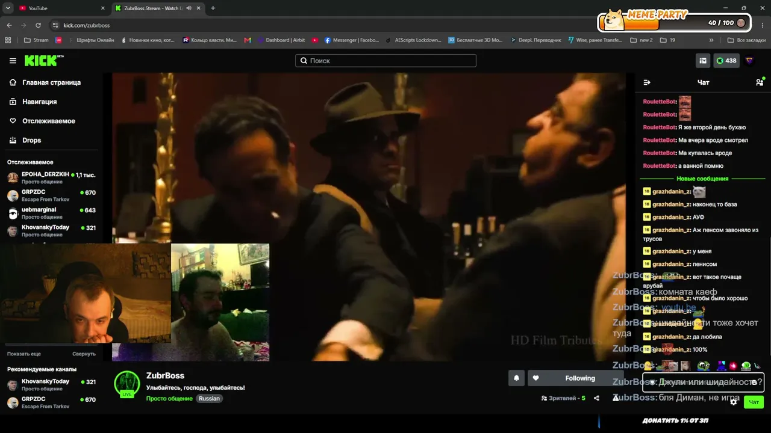Image resolution: width=771 pixels, height=433 pixels.
Task: Open the 438 Kick points balance
Action: pos(726,61)
